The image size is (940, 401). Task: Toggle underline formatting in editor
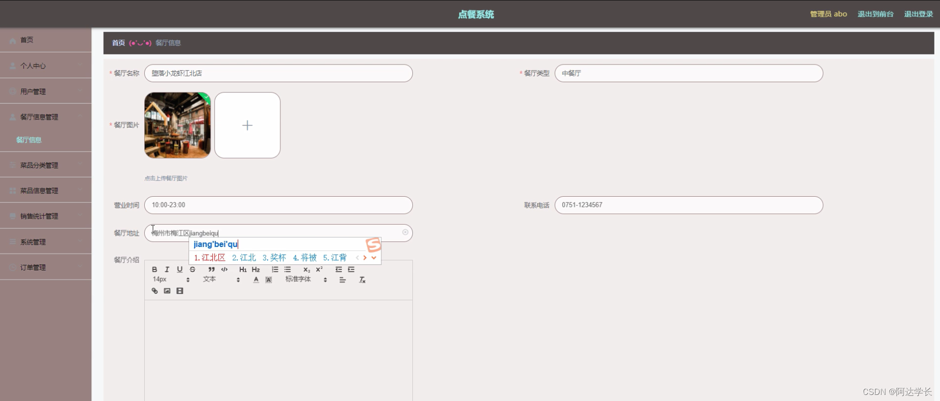[x=179, y=269]
